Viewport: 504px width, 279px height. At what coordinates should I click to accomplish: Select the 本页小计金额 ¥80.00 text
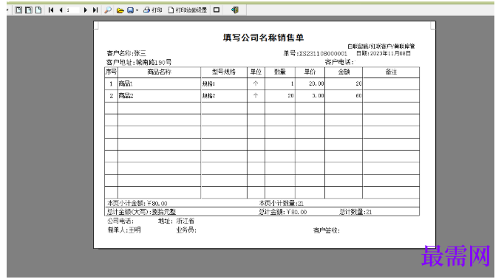137,203
